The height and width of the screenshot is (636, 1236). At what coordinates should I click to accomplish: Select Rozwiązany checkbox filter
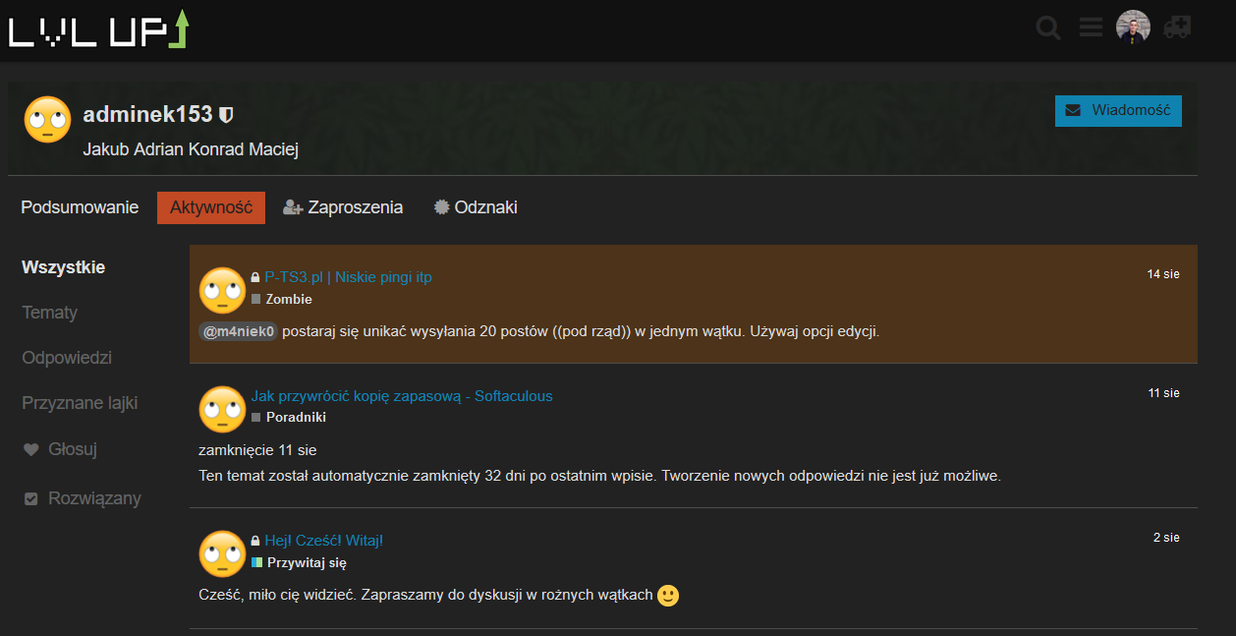click(x=83, y=498)
